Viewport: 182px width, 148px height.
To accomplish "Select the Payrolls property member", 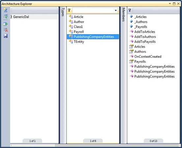I will (x=140, y=62).
